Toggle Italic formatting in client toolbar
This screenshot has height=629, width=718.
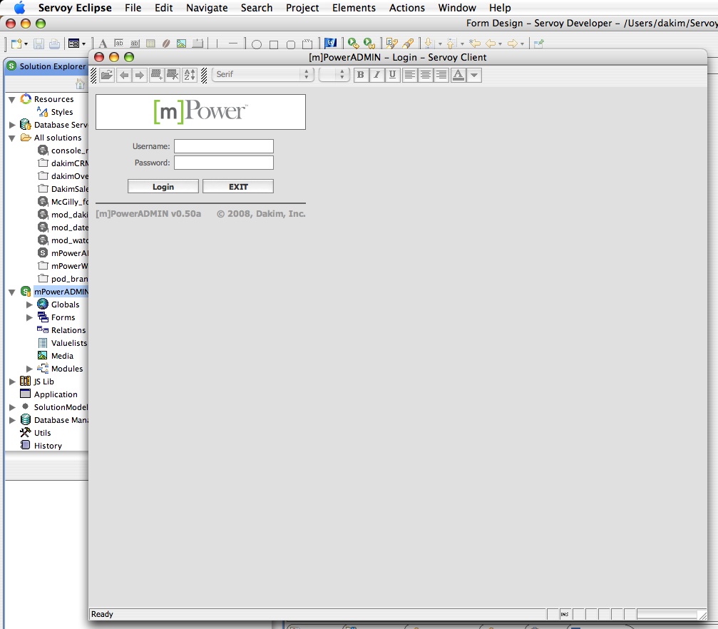[376, 75]
